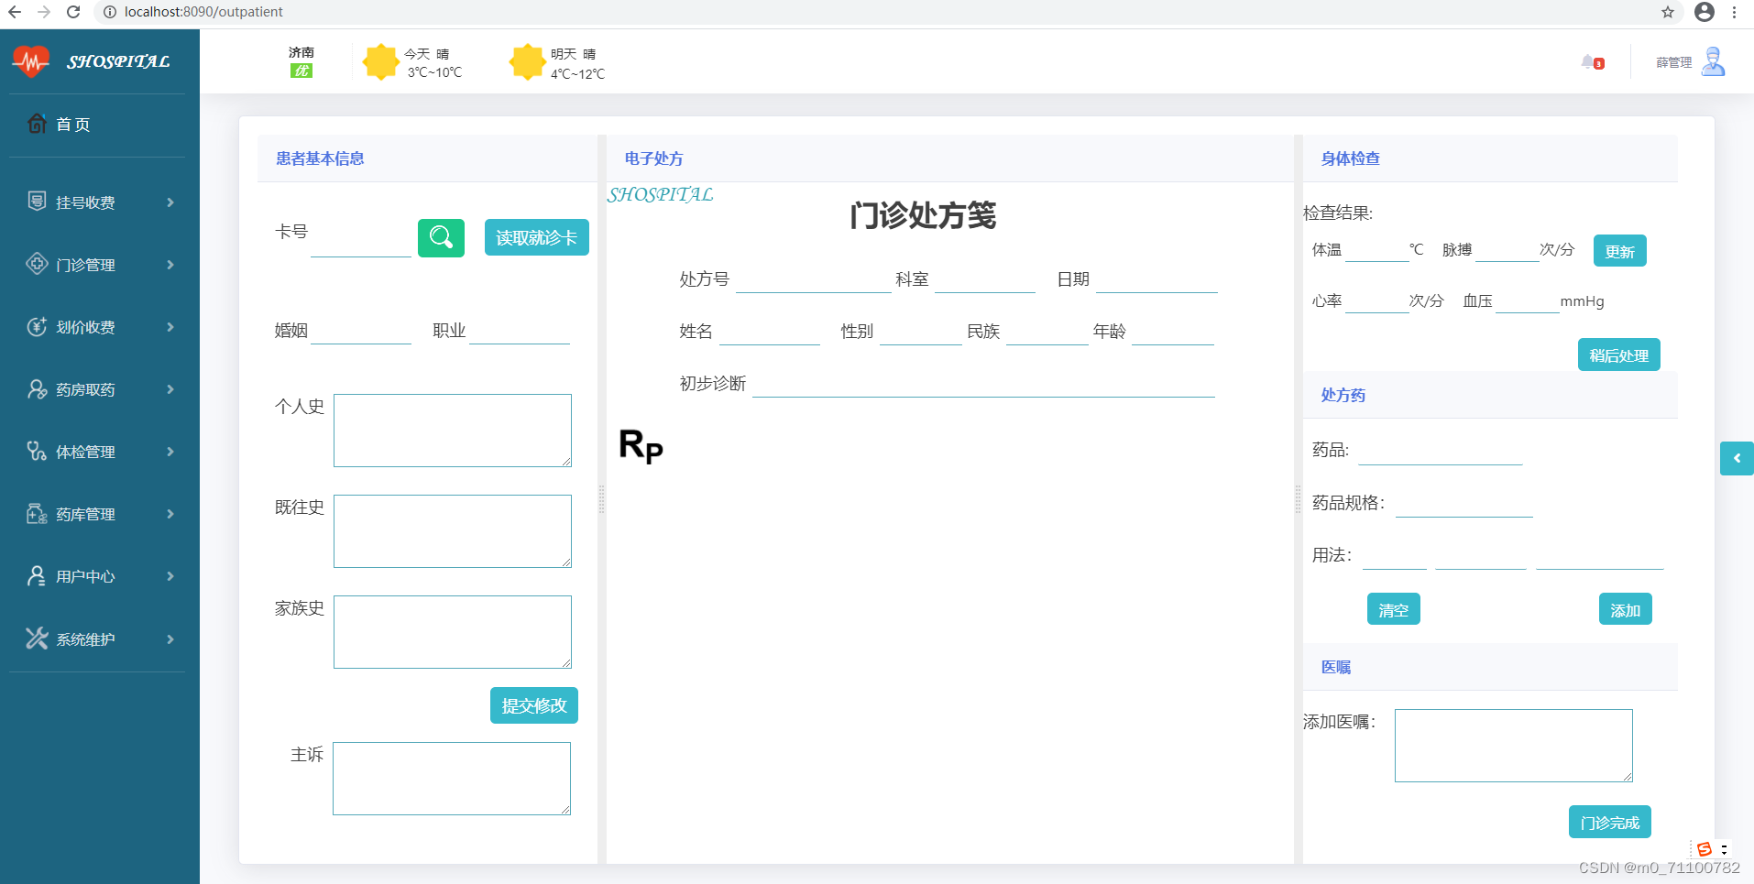Expand the 药房取药 menu chevron
The image size is (1754, 884).
[x=170, y=389]
